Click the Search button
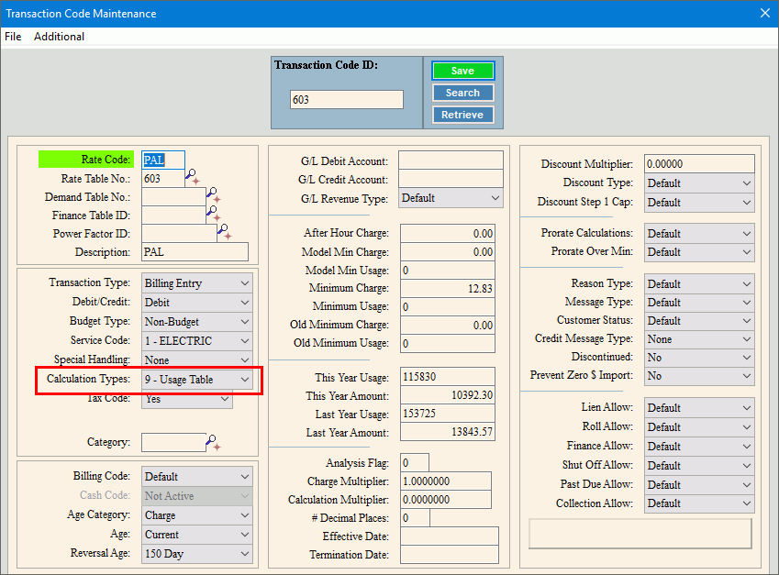Viewport: 779px width, 575px height. pos(463,93)
